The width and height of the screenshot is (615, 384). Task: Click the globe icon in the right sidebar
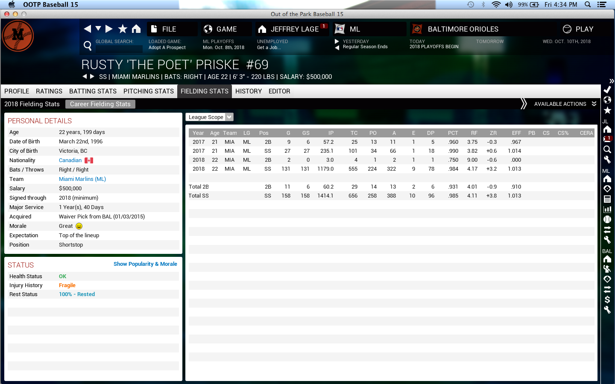click(607, 100)
